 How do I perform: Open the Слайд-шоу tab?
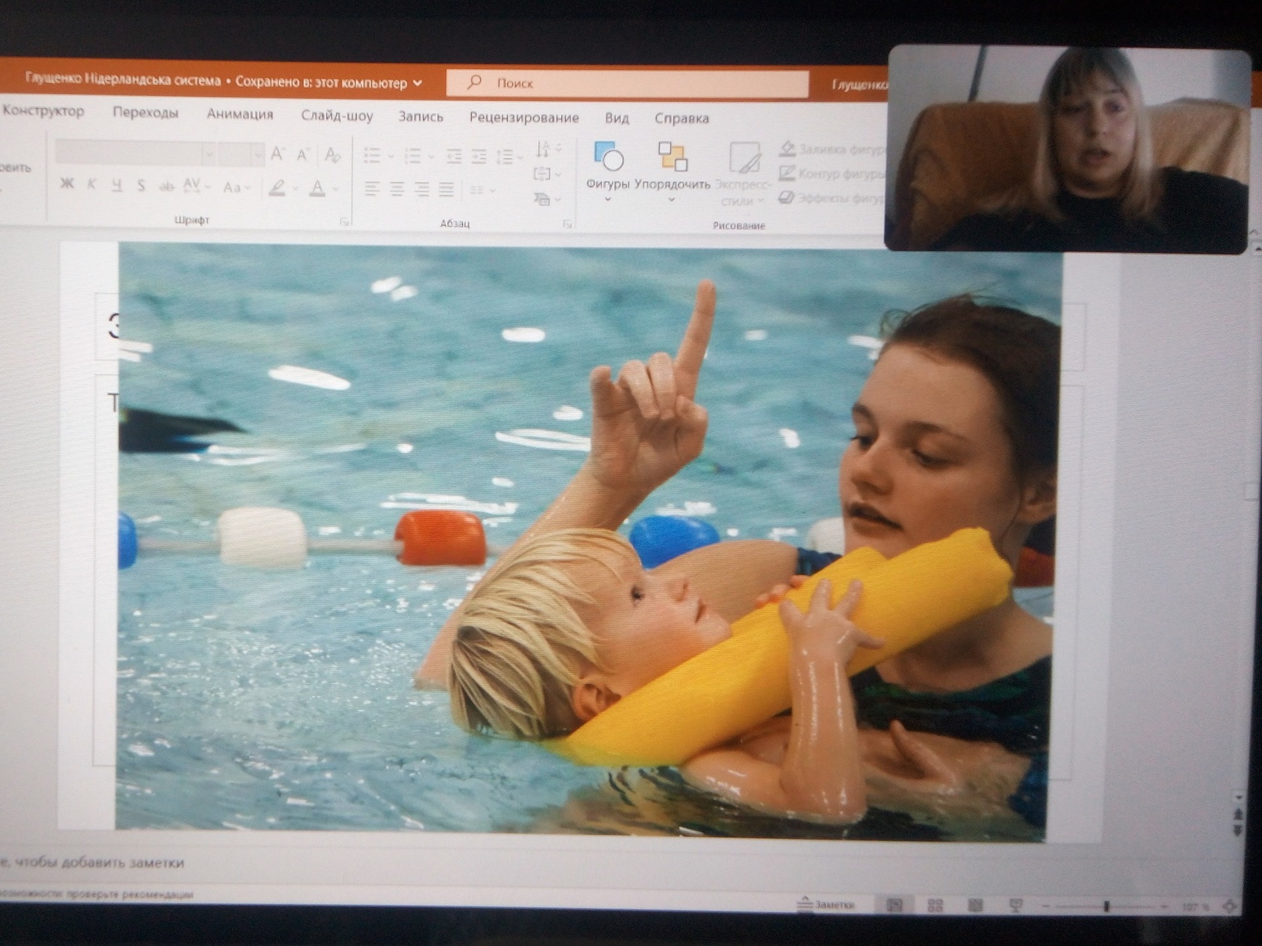tap(337, 116)
